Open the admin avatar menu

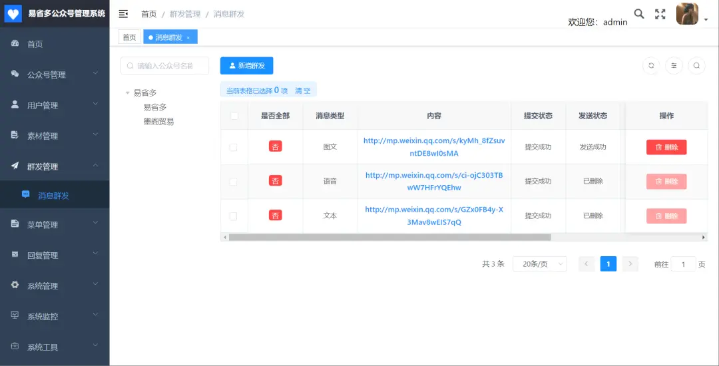[687, 14]
